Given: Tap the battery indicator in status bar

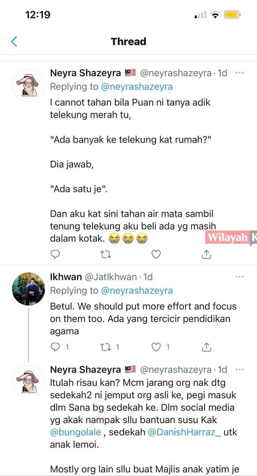Looking at the screenshot, I should (232, 15).
